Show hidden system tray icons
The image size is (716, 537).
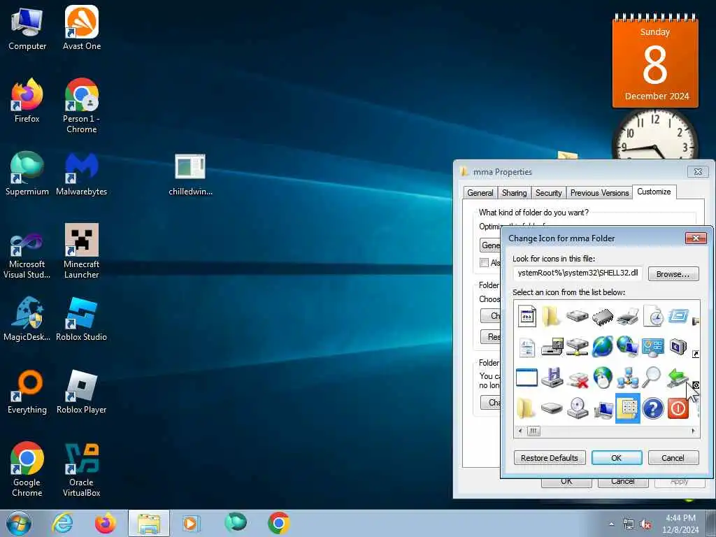pyautogui.click(x=611, y=524)
